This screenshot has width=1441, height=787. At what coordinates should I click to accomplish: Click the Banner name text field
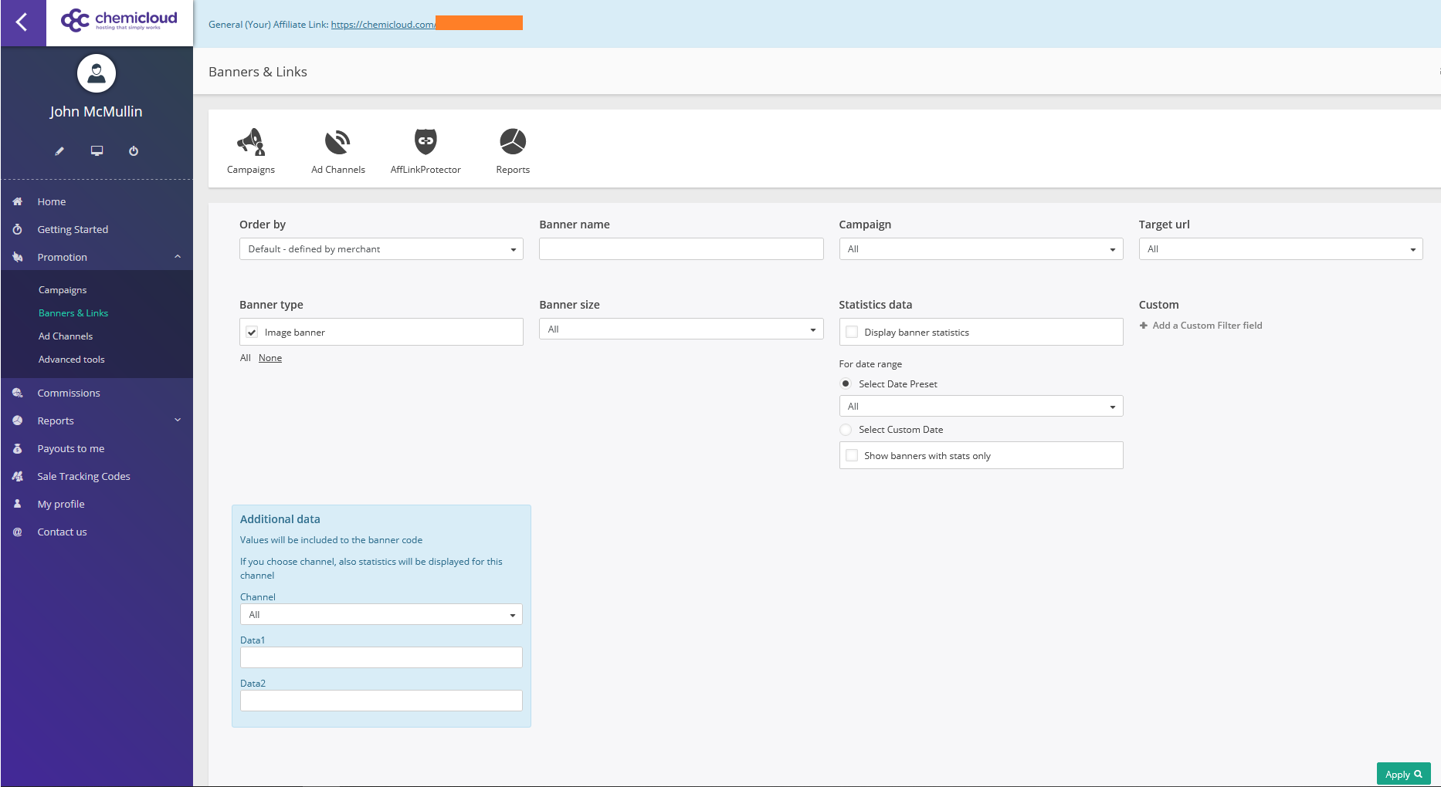(680, 249)
